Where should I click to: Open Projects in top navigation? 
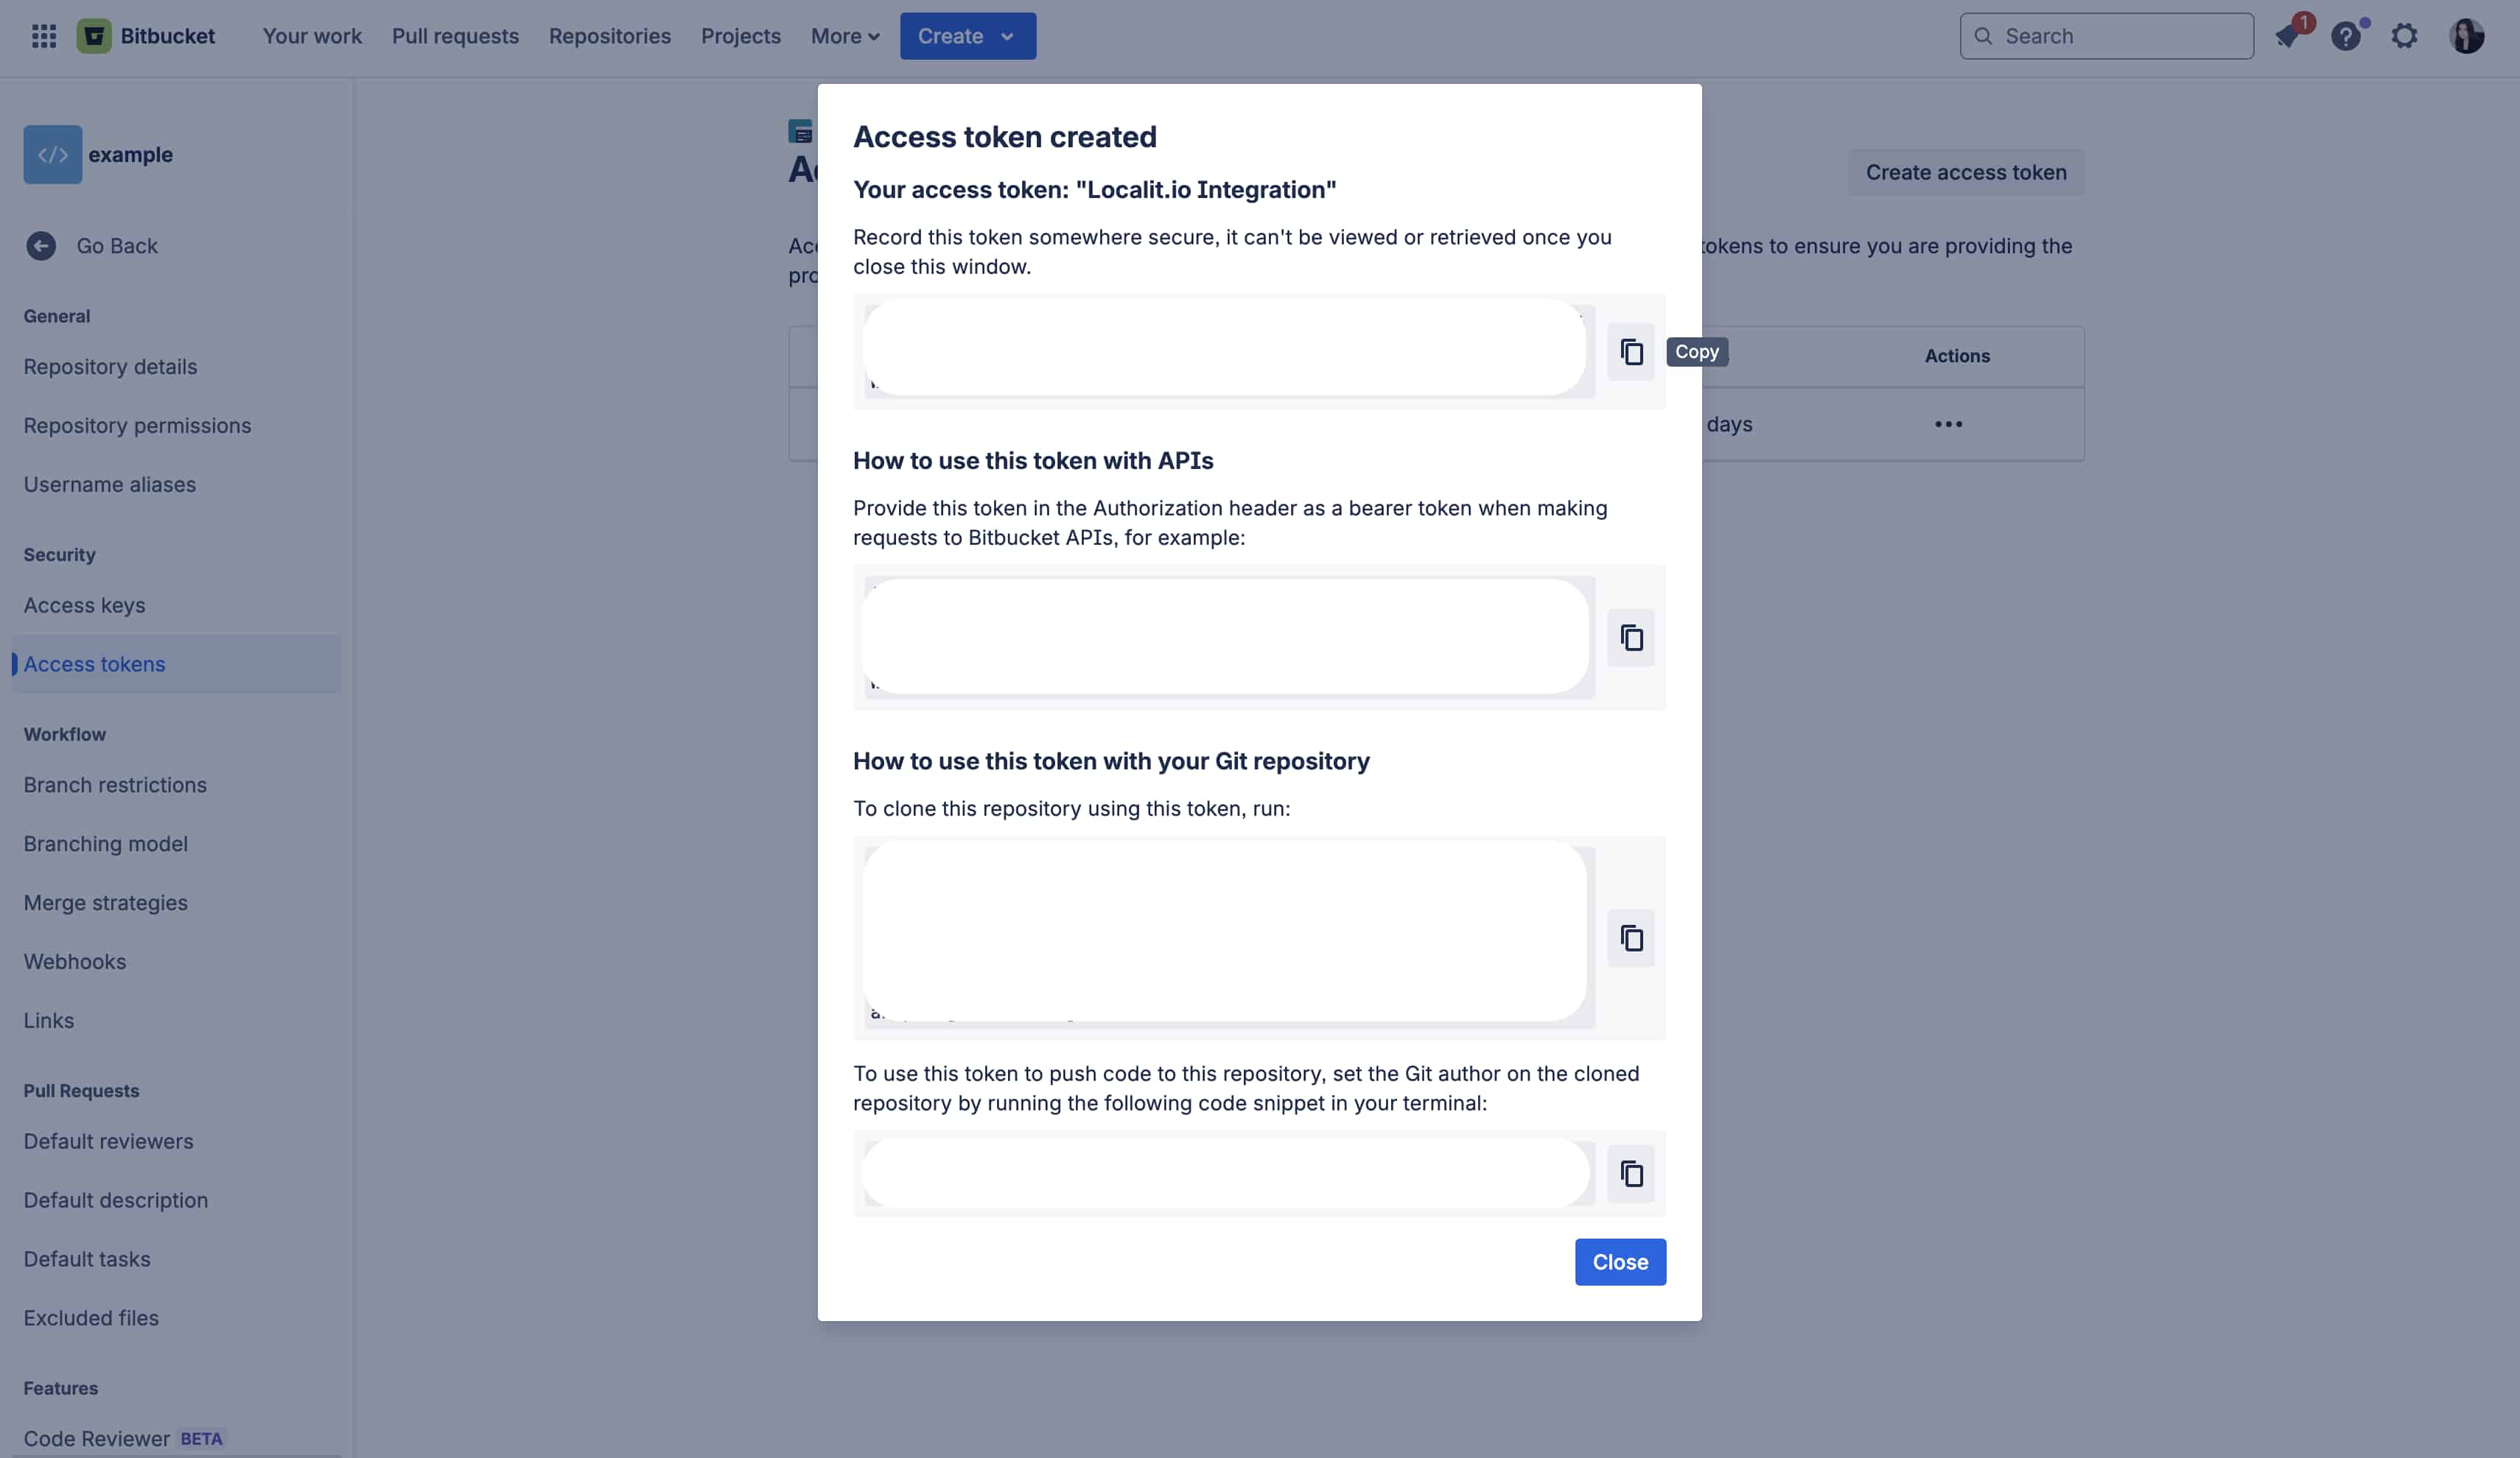(740, 36)
